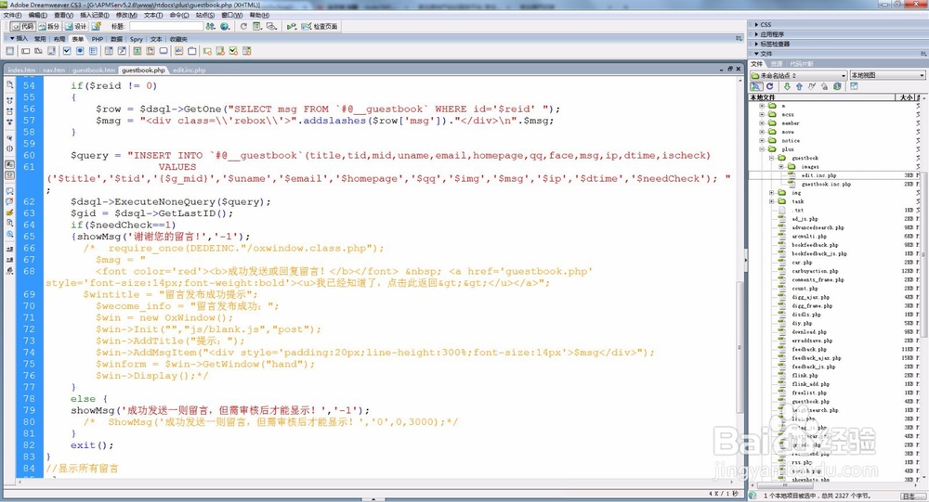The height and width of the screenshot is (502, 929).
Task: Switch to the index.htm document tab
Action: [21, 70]
